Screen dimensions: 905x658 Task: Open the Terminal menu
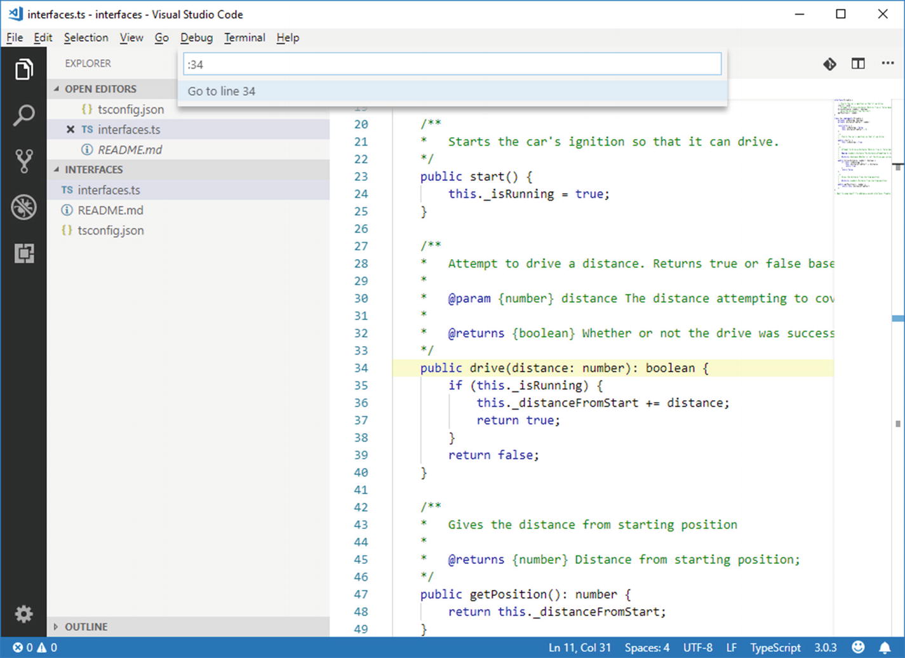pos(245,37)
